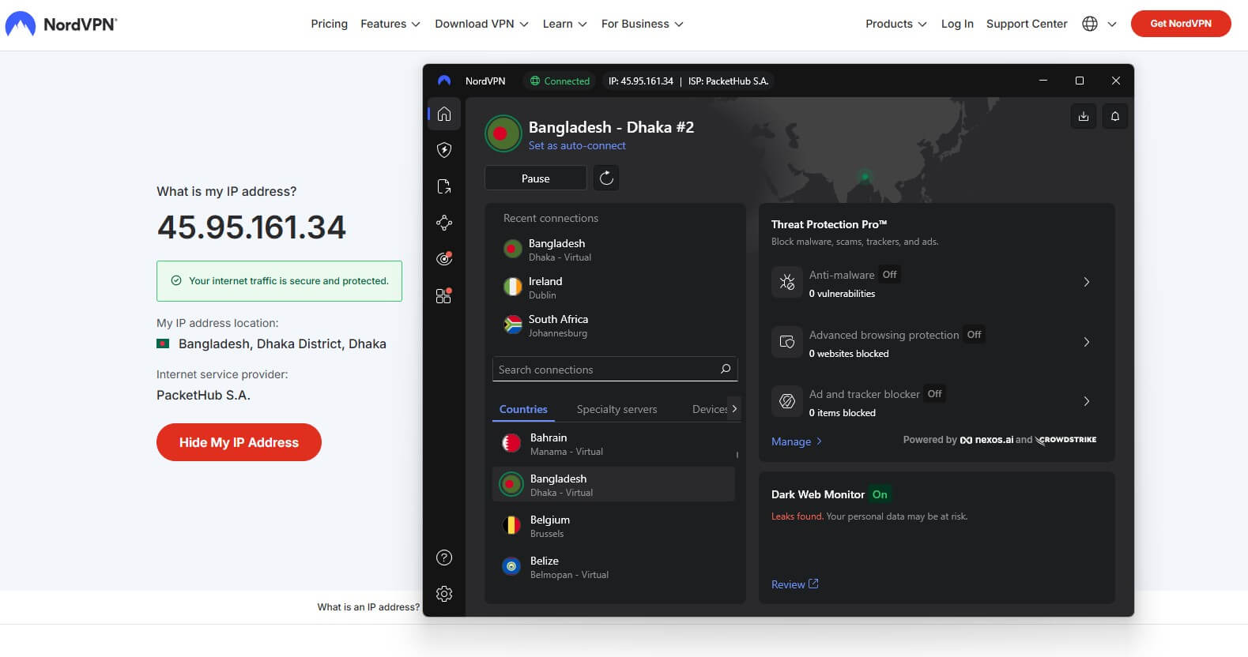Open Log In on website
Screen dimensions: 1248x657
(x=957, y=24)
